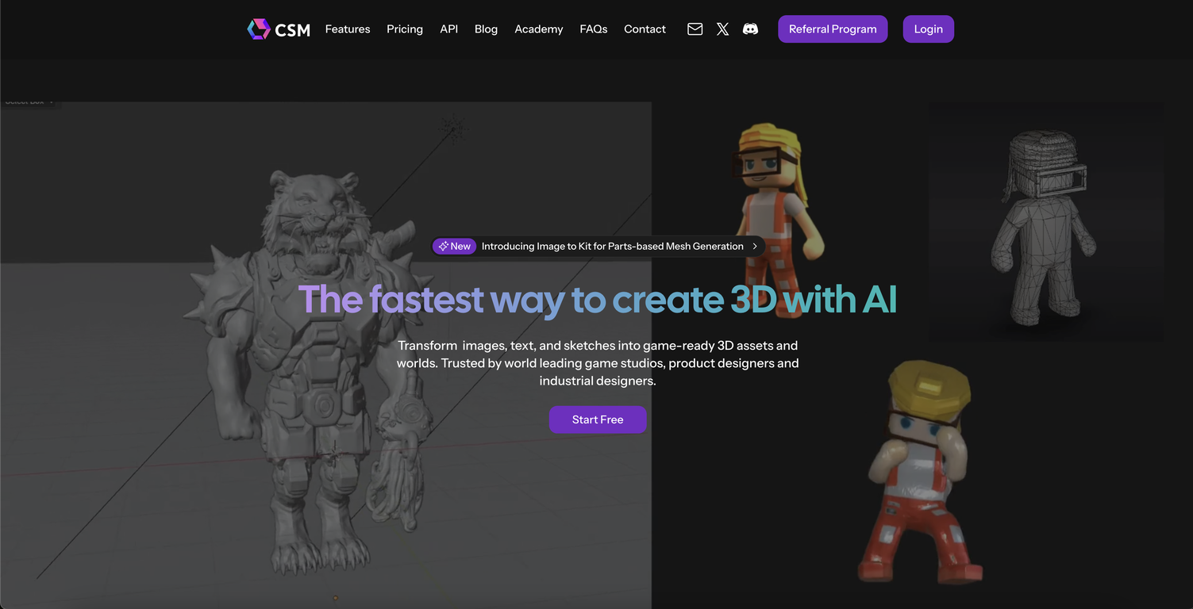
Task: Click the chevron arrow in announcement banner
Action: pyautogui.click(x=755, y=247)
